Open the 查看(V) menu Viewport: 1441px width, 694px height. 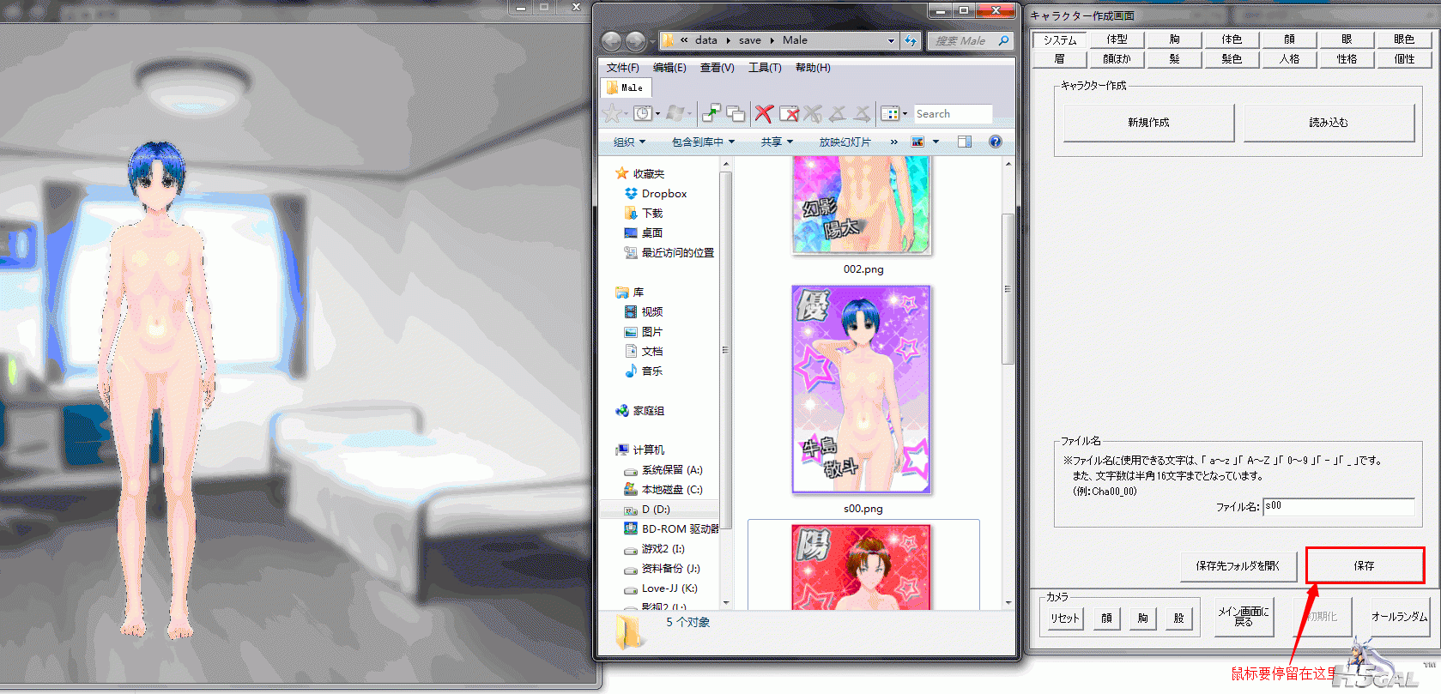[717, 67]
